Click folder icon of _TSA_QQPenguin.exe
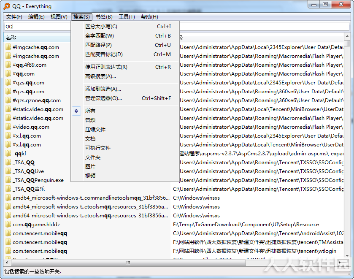This screenshot has height=279, width=354. 8,180
